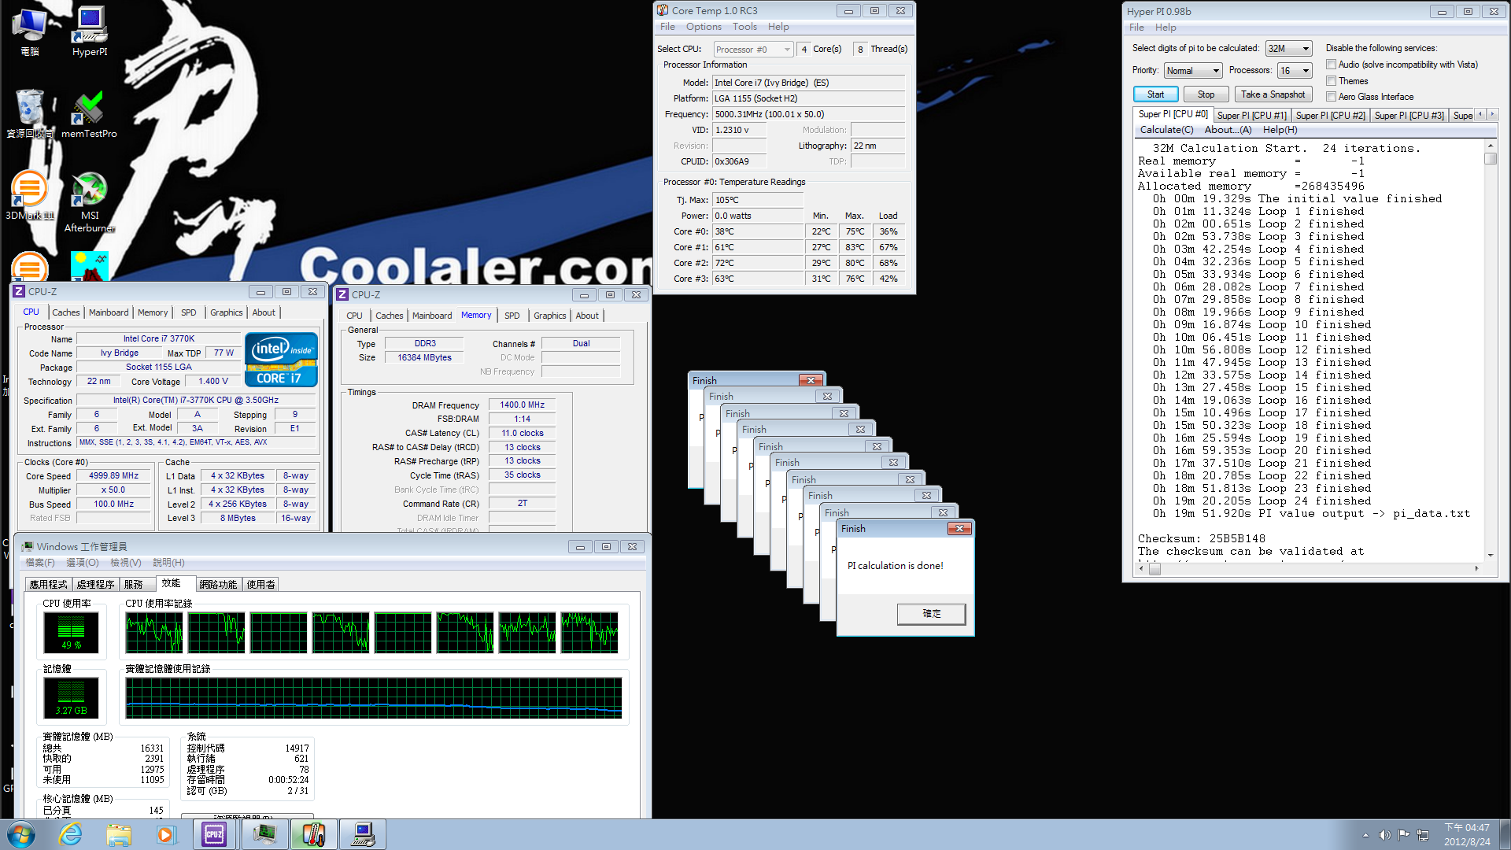This screenshot has width=1511, height=850.
Task: Toggle Aero Glass Interface checkbox
Action: pos(1332,97)
